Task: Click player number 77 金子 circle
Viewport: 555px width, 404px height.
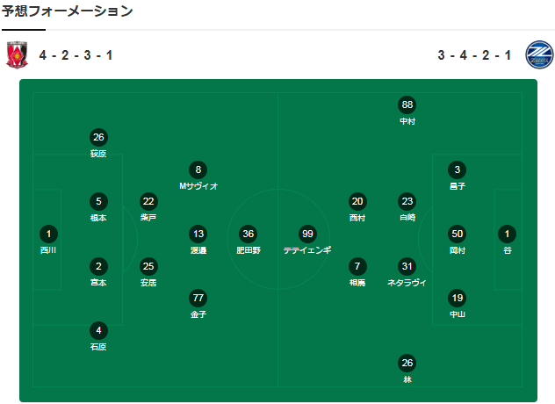Action: (x=198, y=298)
